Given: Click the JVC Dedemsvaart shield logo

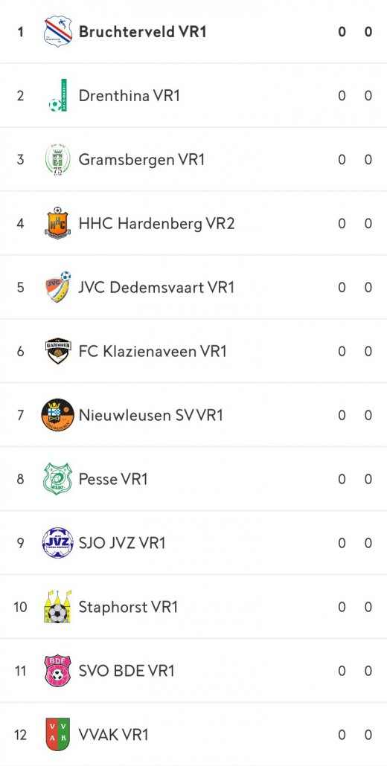Looking at the screenshot, I should coord(57,287).
